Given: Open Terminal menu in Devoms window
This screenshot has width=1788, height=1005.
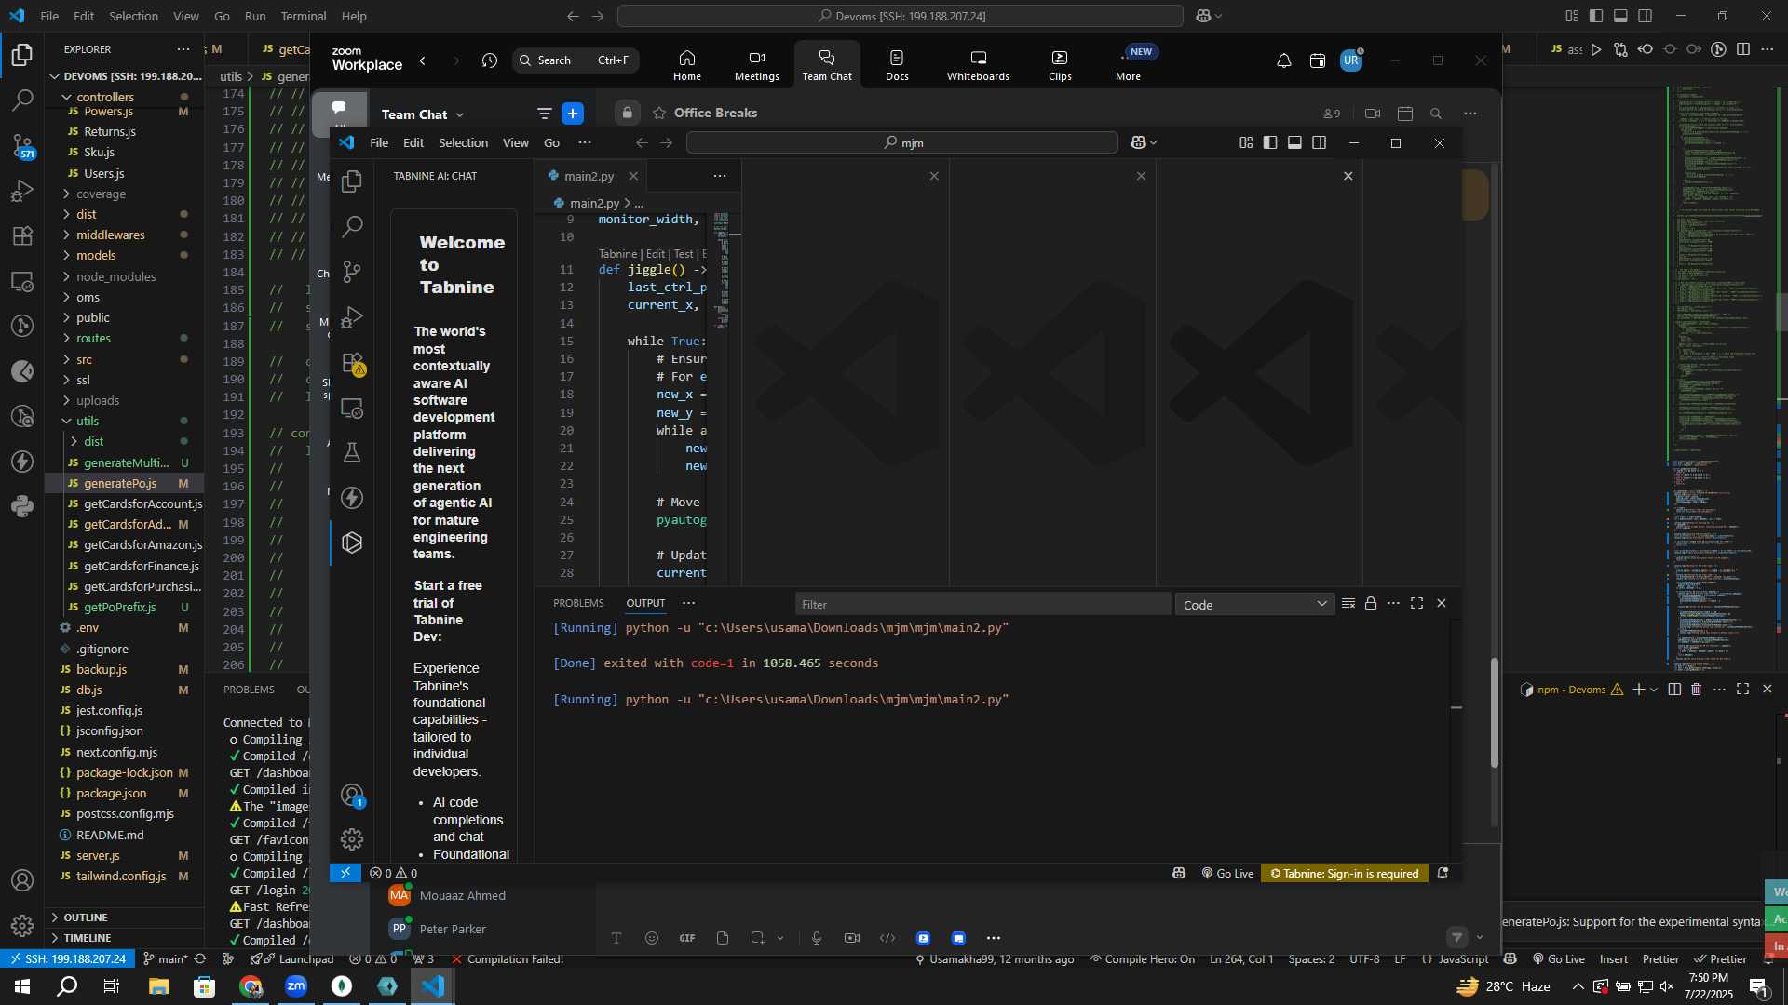Looking at the screenshot, I should click(x=304, y=16).
